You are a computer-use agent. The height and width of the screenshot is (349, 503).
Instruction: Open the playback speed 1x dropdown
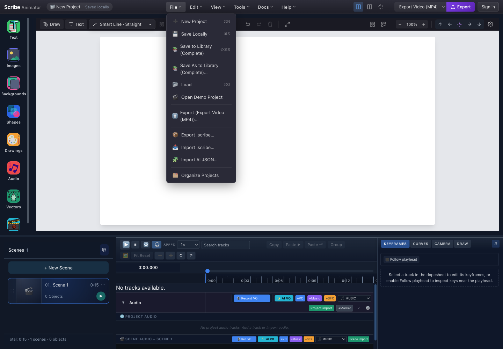188,245
